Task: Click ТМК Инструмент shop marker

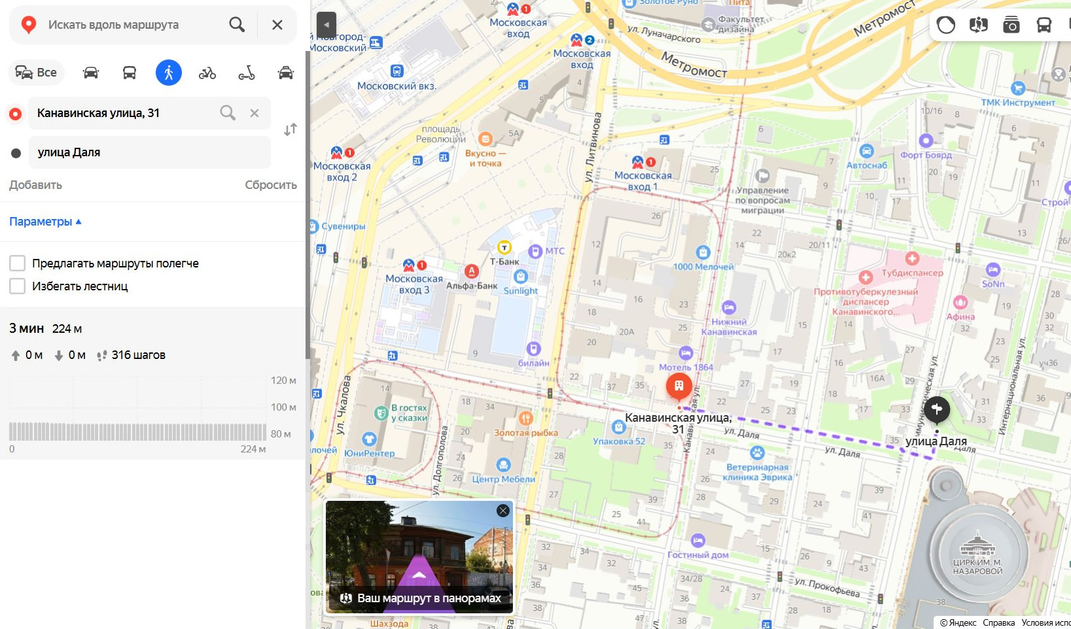Action: click(1018, 88)
